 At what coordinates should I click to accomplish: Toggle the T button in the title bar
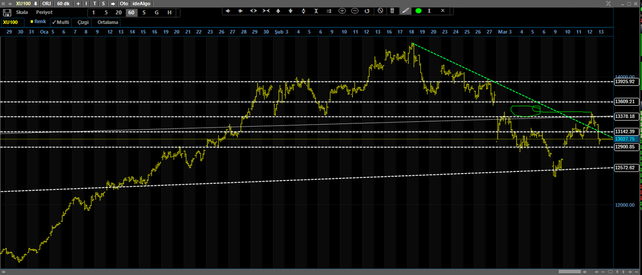[95, 4]
